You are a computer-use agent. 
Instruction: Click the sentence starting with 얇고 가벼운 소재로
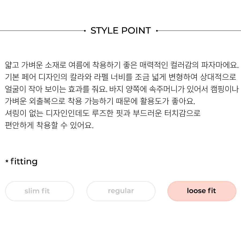pyautogui.click(x=122, y=65)
